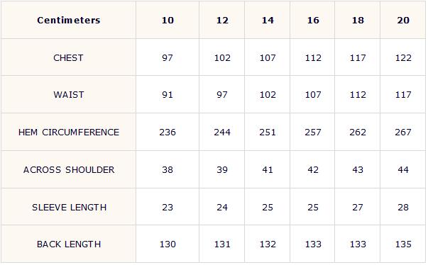This screenshot has width=428, height=265.
Task: Click the size 20 column header
Action: tap(403, 20)
